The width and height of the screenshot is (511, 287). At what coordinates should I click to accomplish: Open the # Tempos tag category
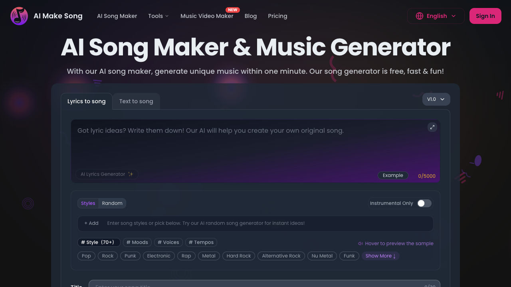201,242
